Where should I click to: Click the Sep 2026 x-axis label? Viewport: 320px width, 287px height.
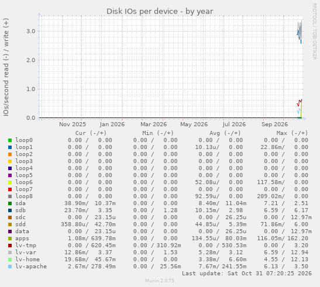[x=275, y=125]
